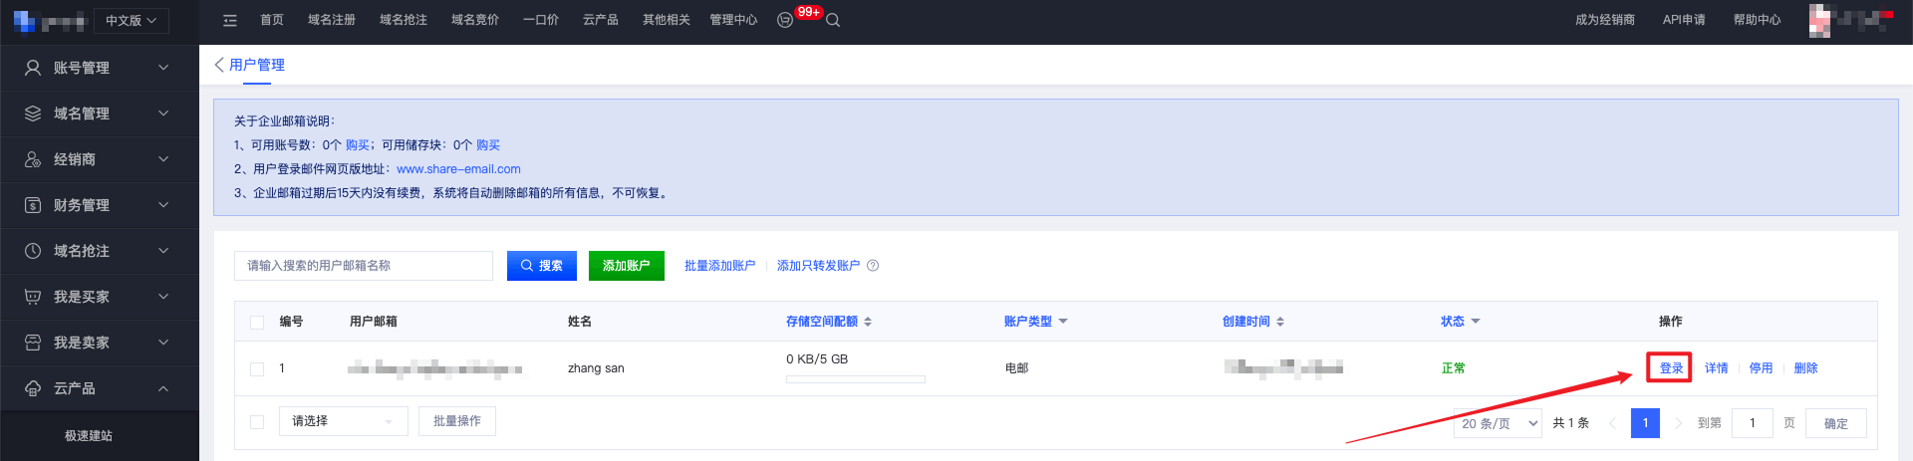Tick the checkbox beside the 请选择 dropdown

tap(257, 422)
